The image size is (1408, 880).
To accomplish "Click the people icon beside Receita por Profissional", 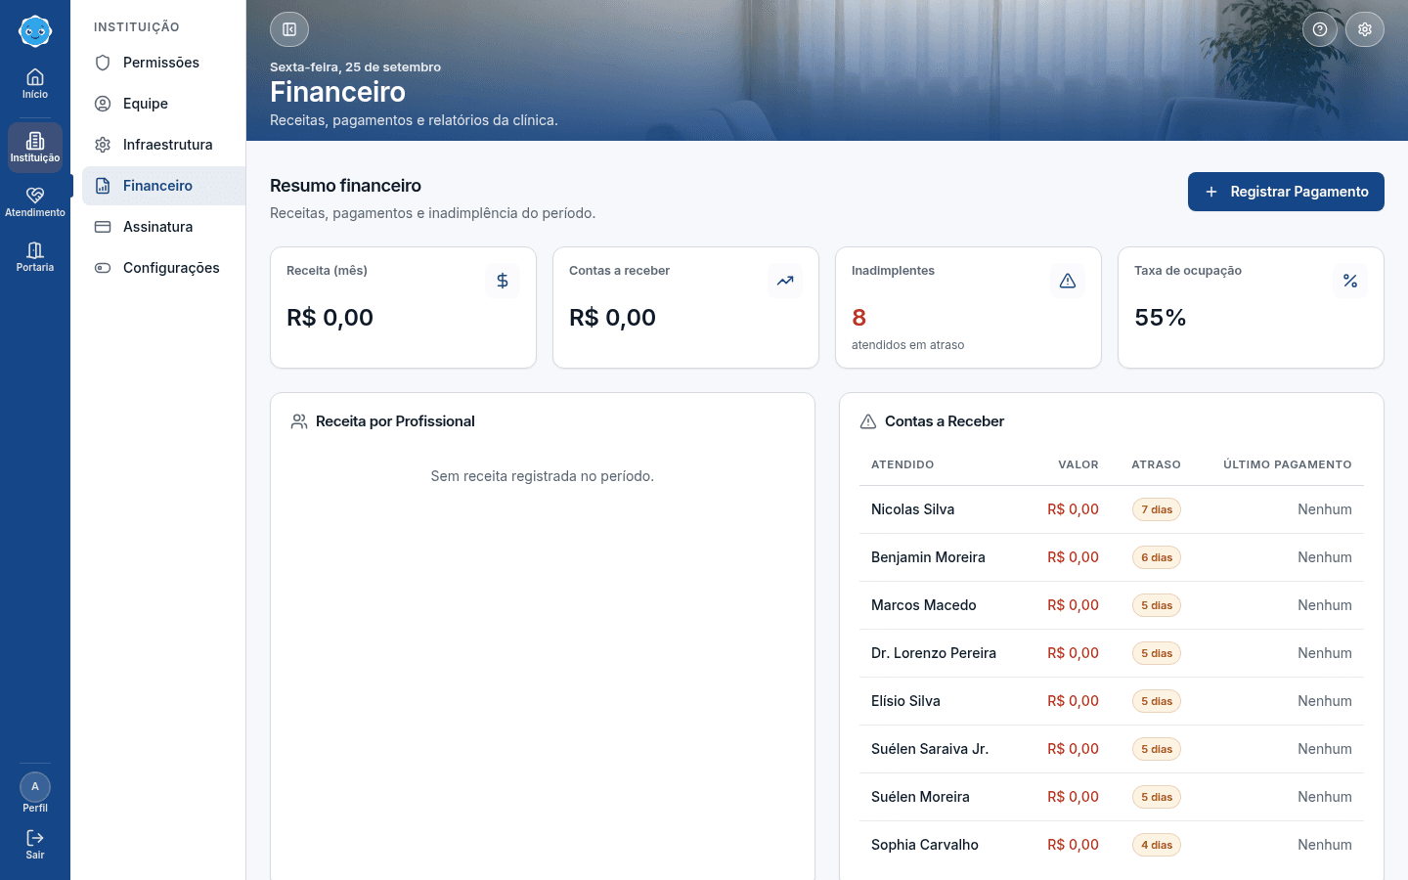I will click(x=299, y=421).
